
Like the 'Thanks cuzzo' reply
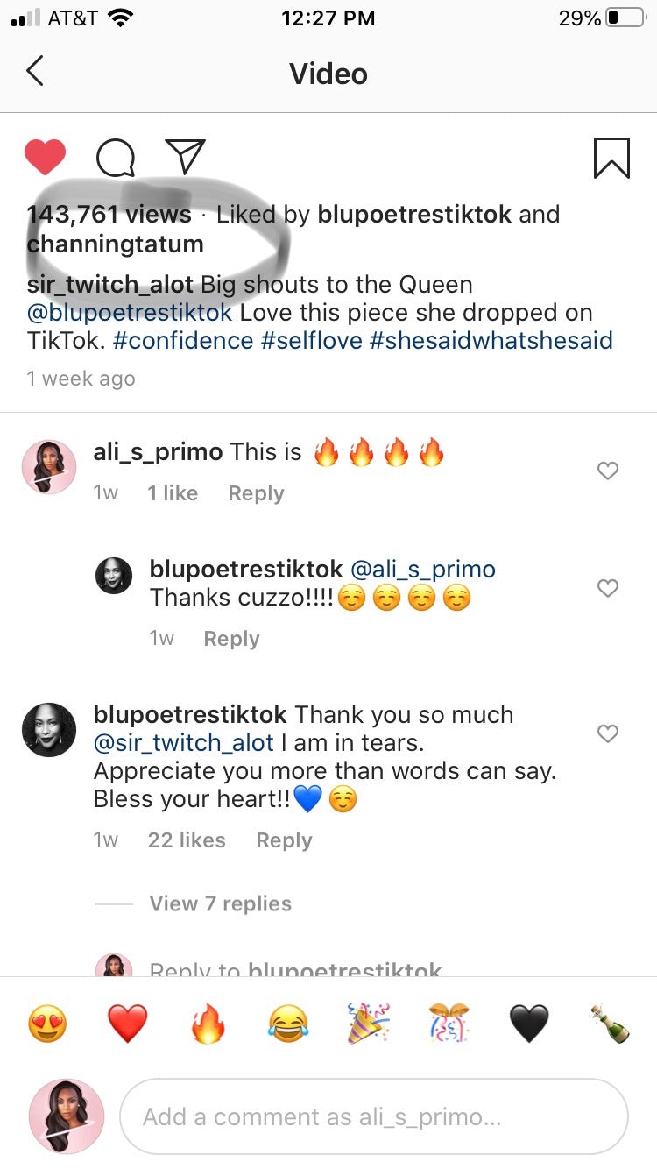(607, 588)
